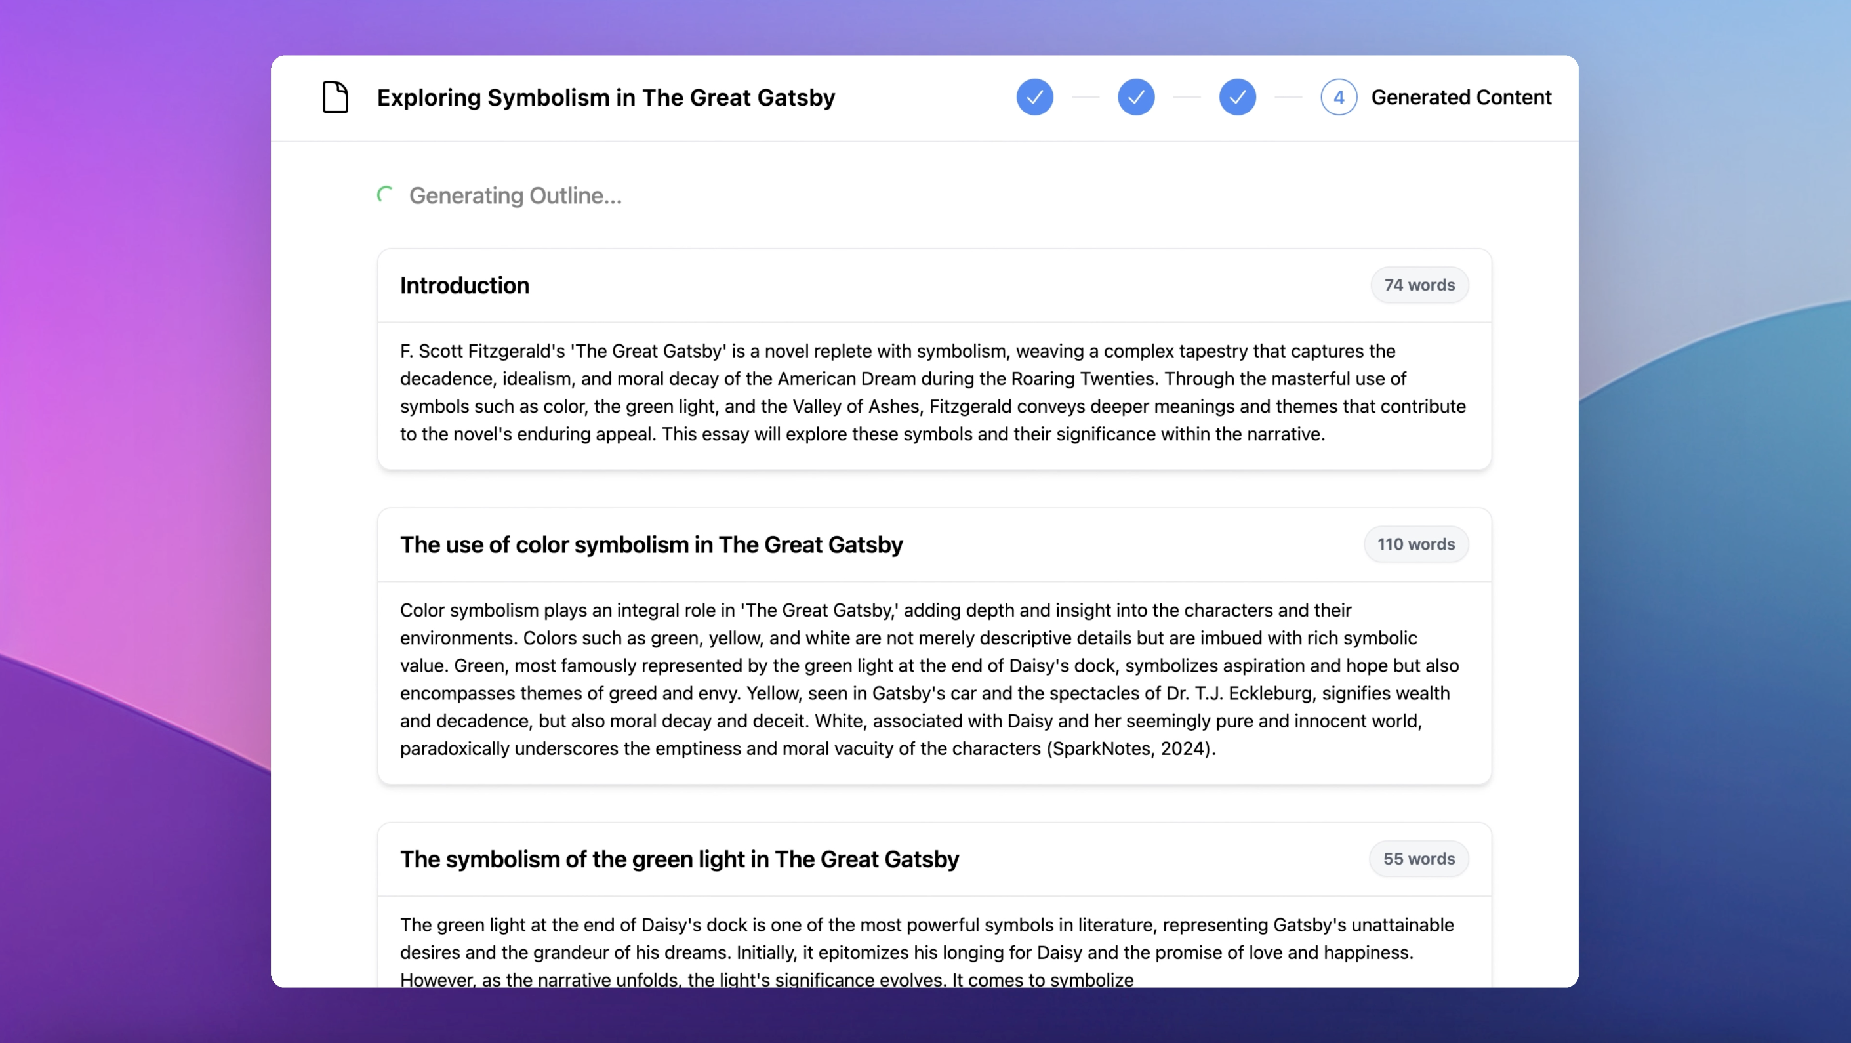Click the 55 words badge
This screenshot has width=1851, height=1043.
[1419, 859]
